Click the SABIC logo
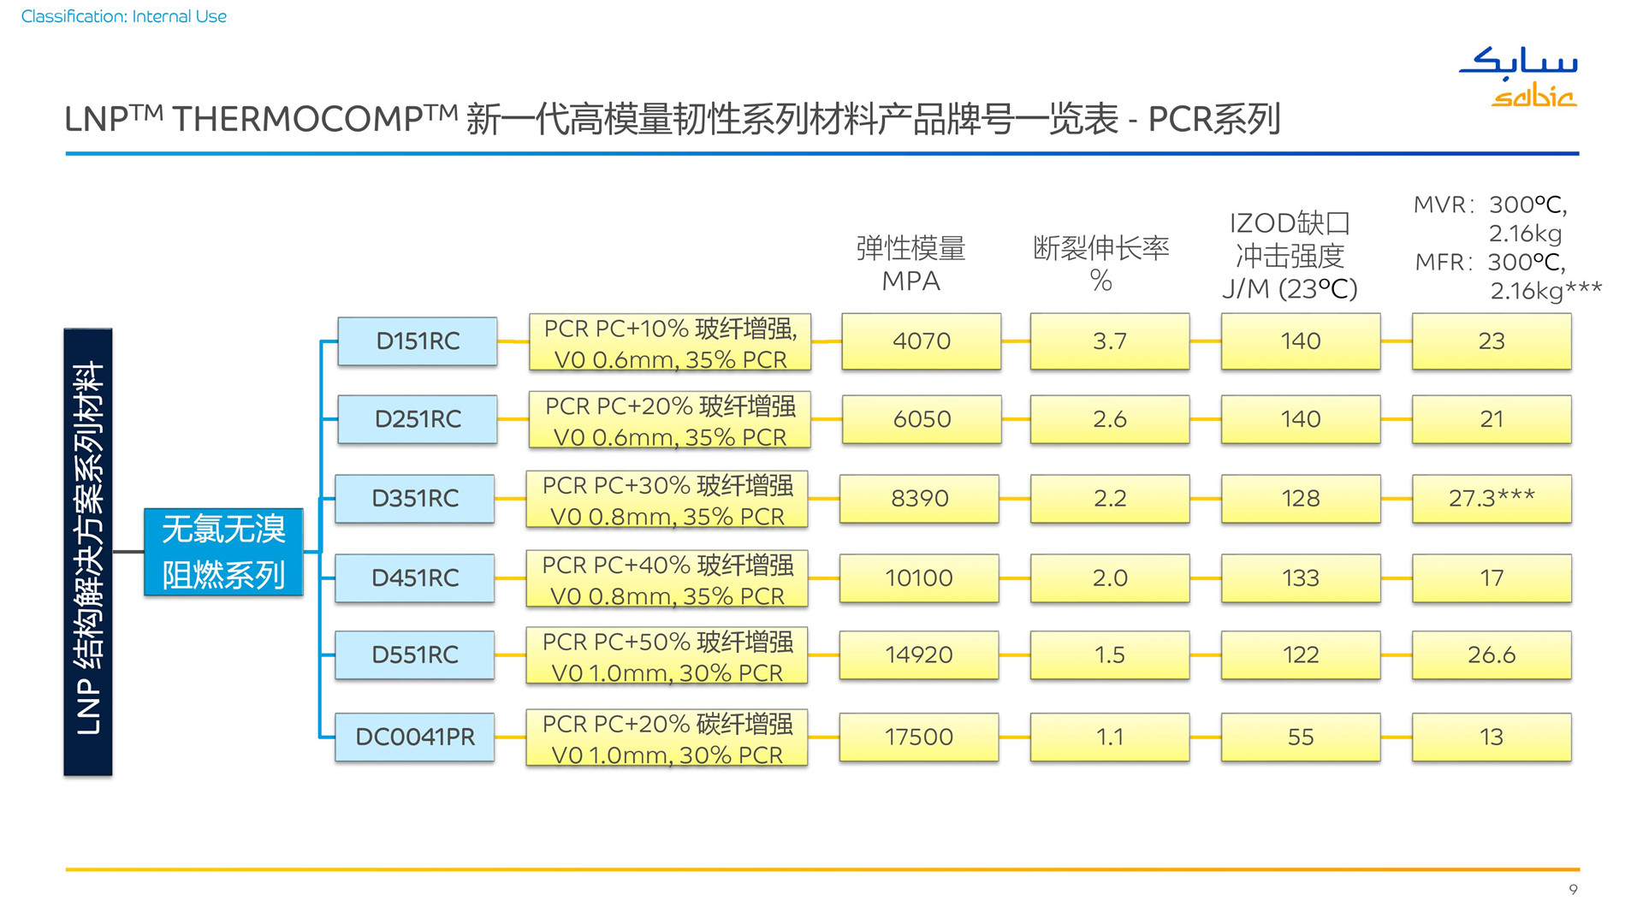The height and width of the screenshot is (924, 1643). [1518, 77]
